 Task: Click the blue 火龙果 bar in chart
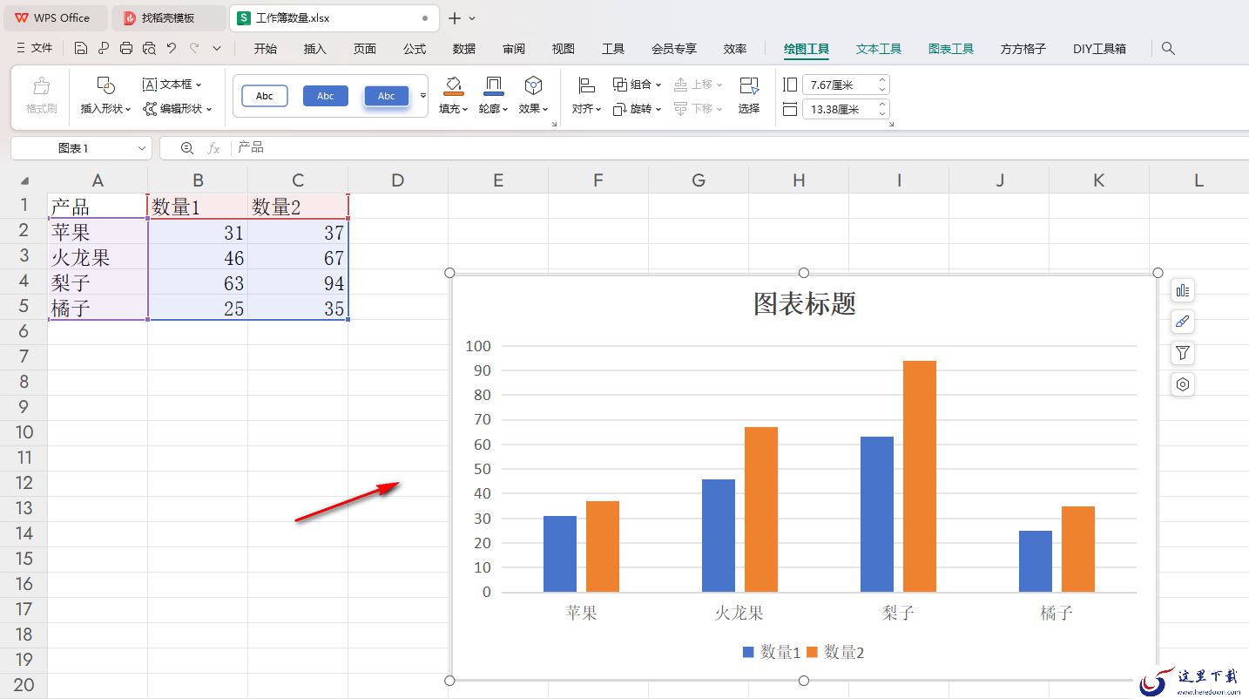click(719, 536)
